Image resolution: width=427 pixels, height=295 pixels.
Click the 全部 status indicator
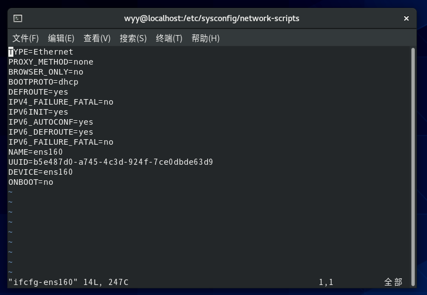tap(393, 282)
